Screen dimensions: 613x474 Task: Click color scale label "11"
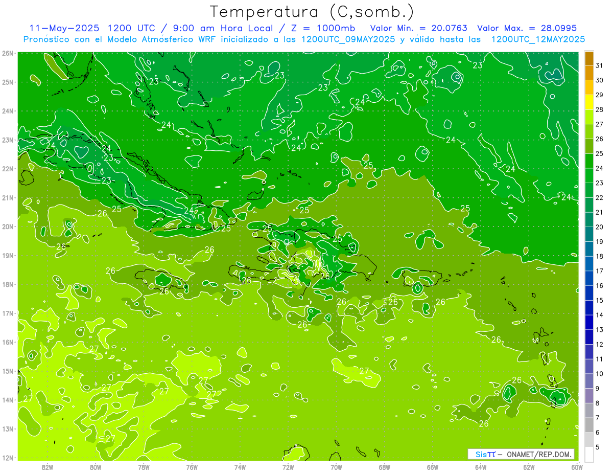[599, 359]
